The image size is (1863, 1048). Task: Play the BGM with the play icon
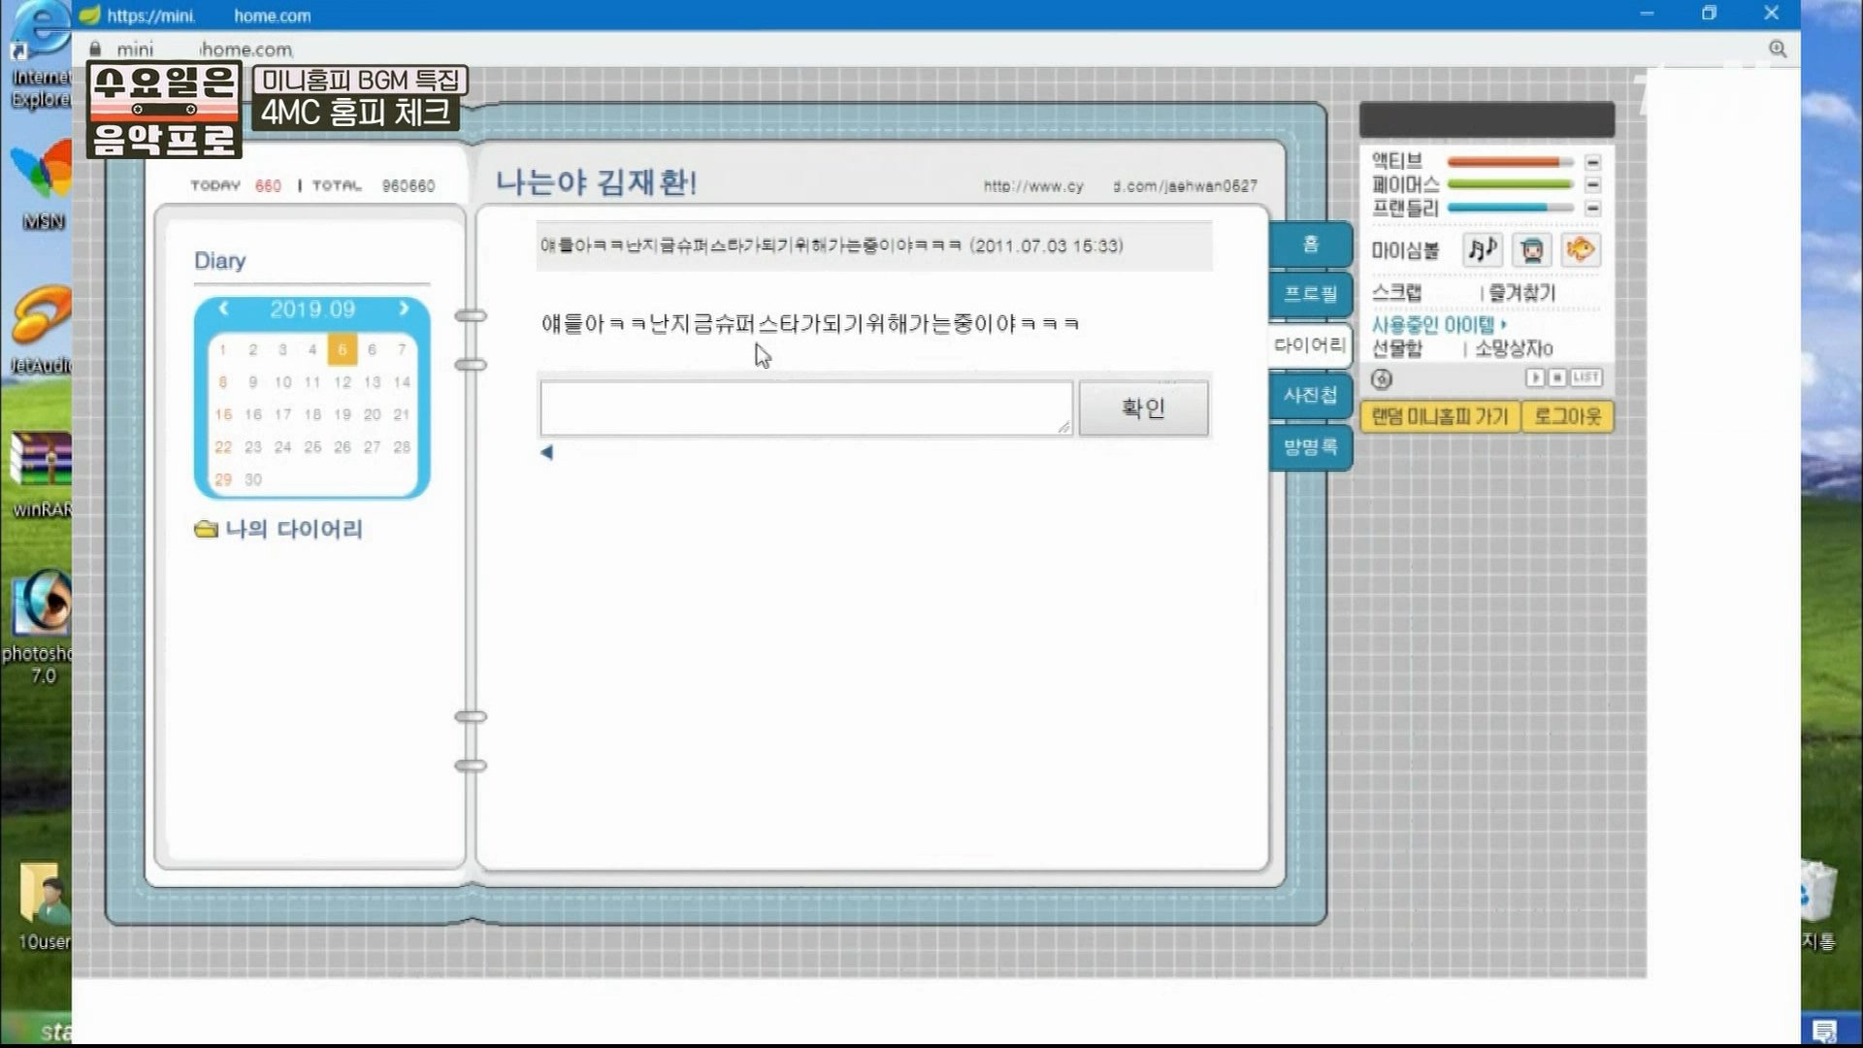(x=1533, y=378)
